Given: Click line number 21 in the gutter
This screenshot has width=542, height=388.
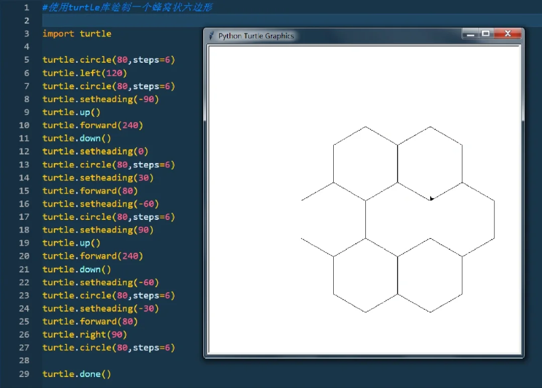Looking at the screenshot, I should tap(24, 270).
